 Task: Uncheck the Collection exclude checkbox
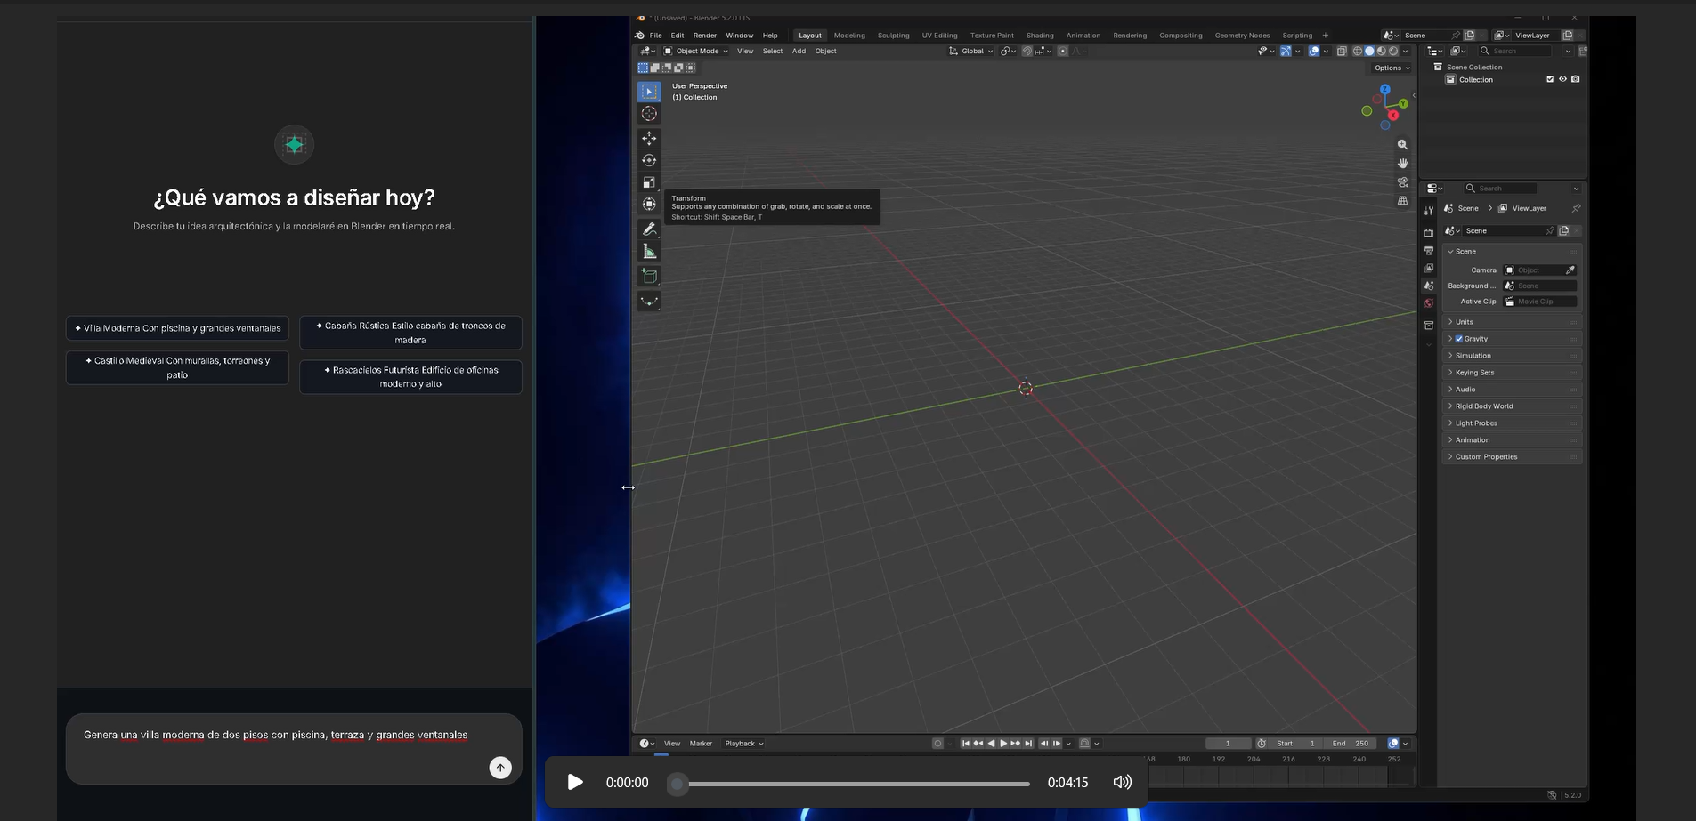pyautogui.click(x=1550, y=79)
